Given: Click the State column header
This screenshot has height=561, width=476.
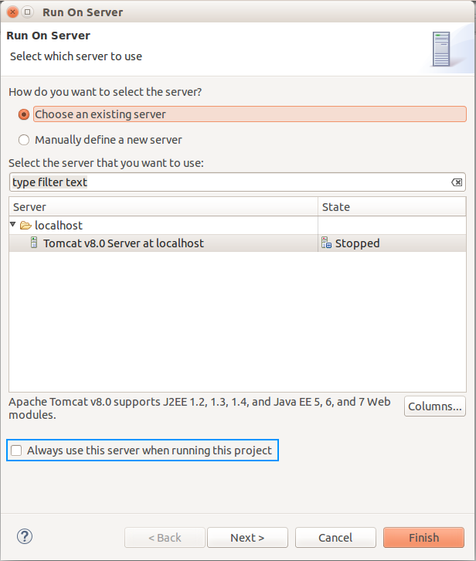Looking at the screenshot, I should (392, 207).
